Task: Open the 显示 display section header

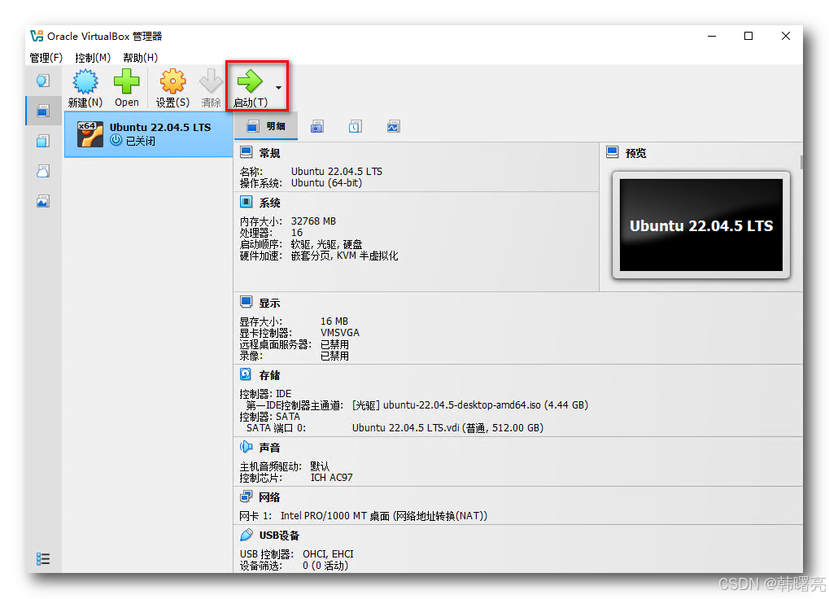Action: click(x=269, y=303)
